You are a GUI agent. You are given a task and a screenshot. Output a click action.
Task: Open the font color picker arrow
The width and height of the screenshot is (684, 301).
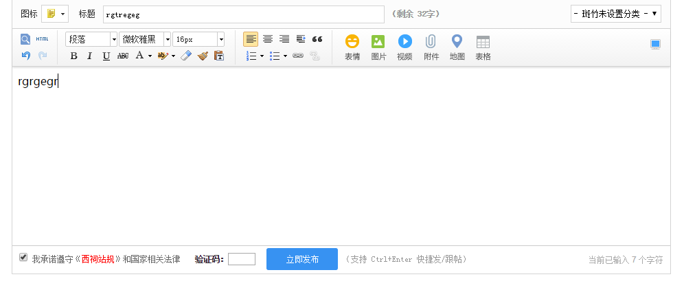150,56
